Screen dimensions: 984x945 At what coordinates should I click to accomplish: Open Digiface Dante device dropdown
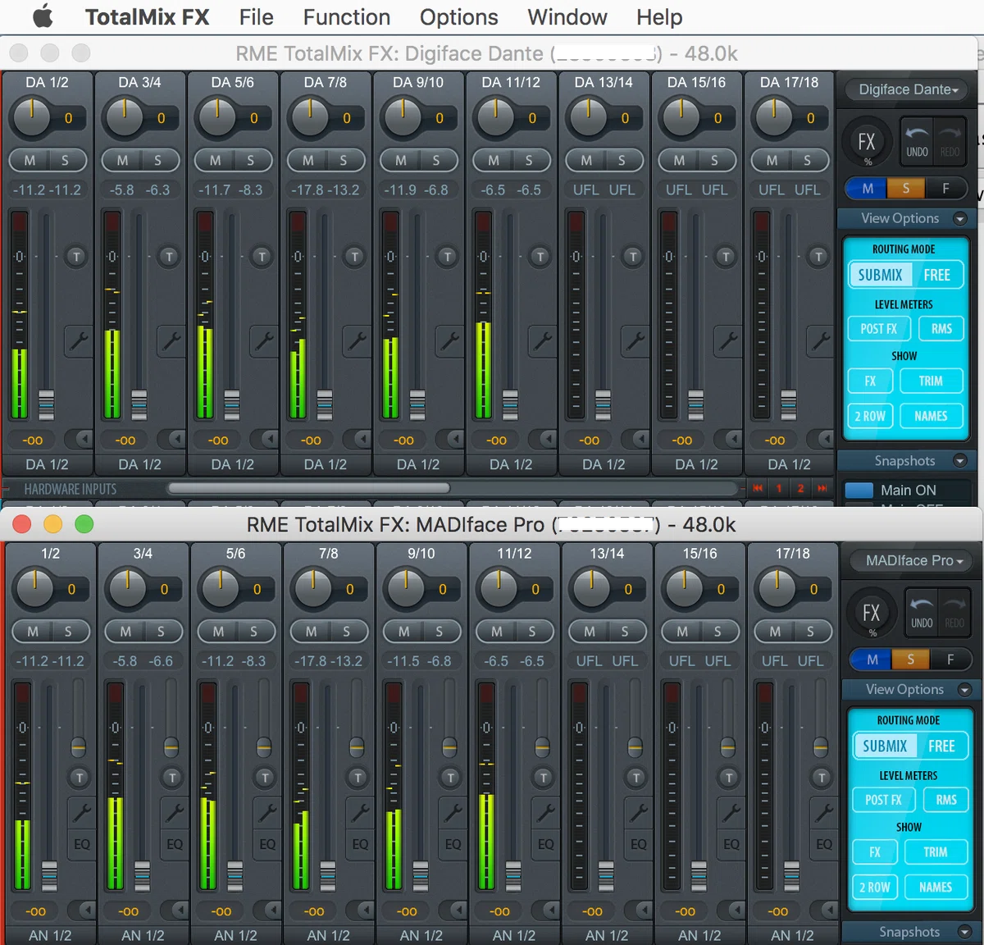(909, 89)
